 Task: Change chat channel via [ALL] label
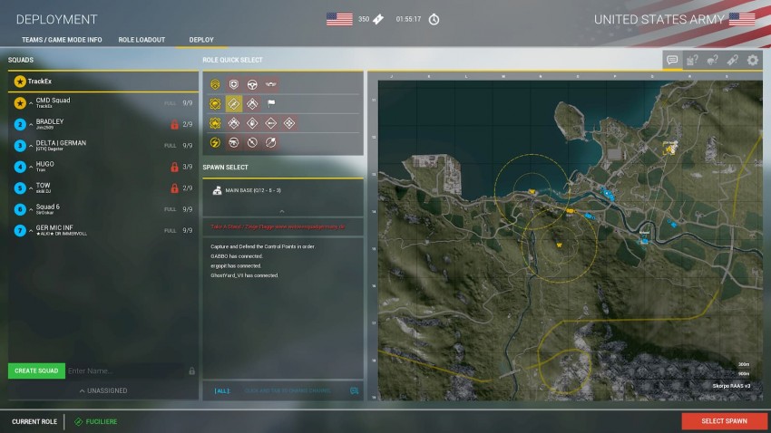222,390
